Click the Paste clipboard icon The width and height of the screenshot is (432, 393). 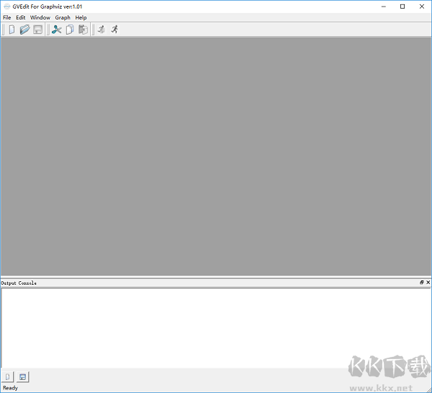(x=83, y=30)
